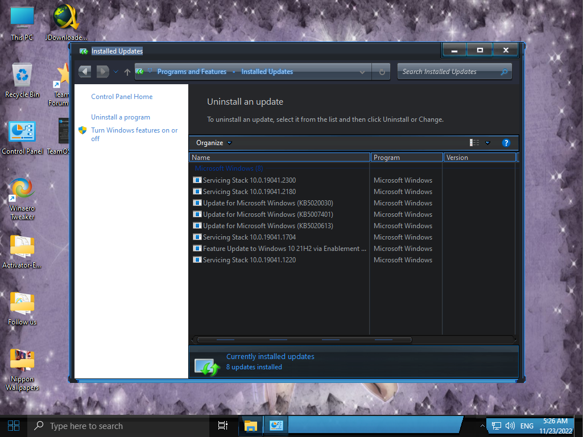Show hidden tray icons chevron
This screenshot has height=437, width=583.
point(482,426)
